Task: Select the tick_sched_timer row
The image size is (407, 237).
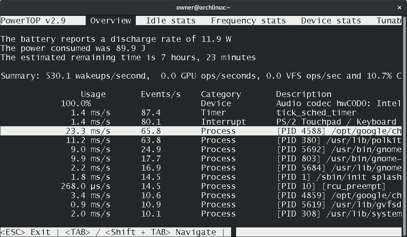Action: pos(201,113)
